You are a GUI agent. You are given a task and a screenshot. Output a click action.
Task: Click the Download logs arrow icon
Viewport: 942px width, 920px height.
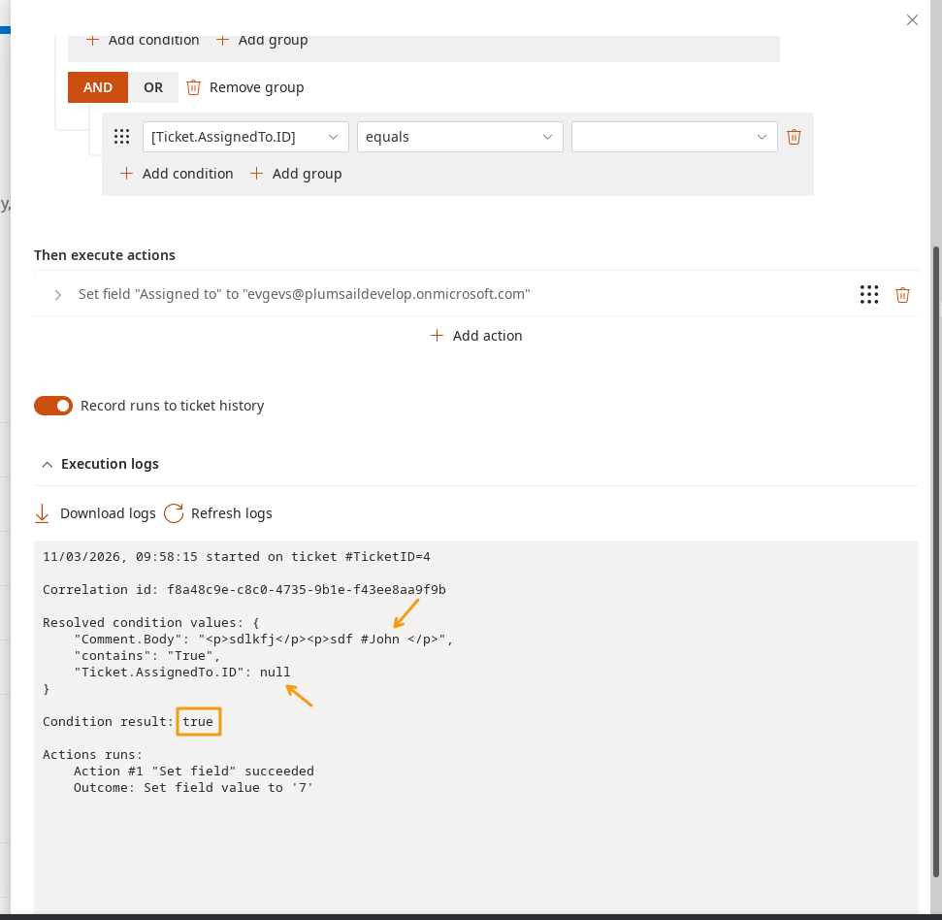click(x=42, y=513)
